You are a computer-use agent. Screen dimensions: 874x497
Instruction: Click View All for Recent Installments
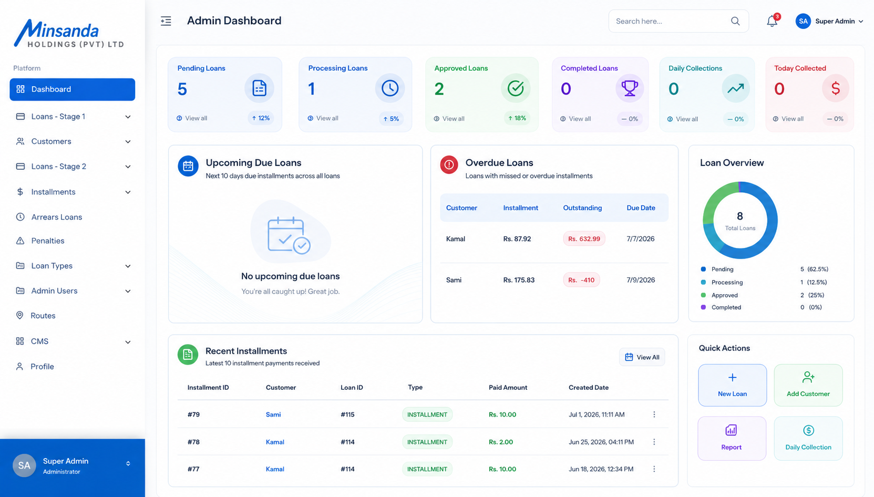(642, 357)
